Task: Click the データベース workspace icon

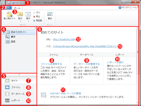Action: tap(7, 94)
